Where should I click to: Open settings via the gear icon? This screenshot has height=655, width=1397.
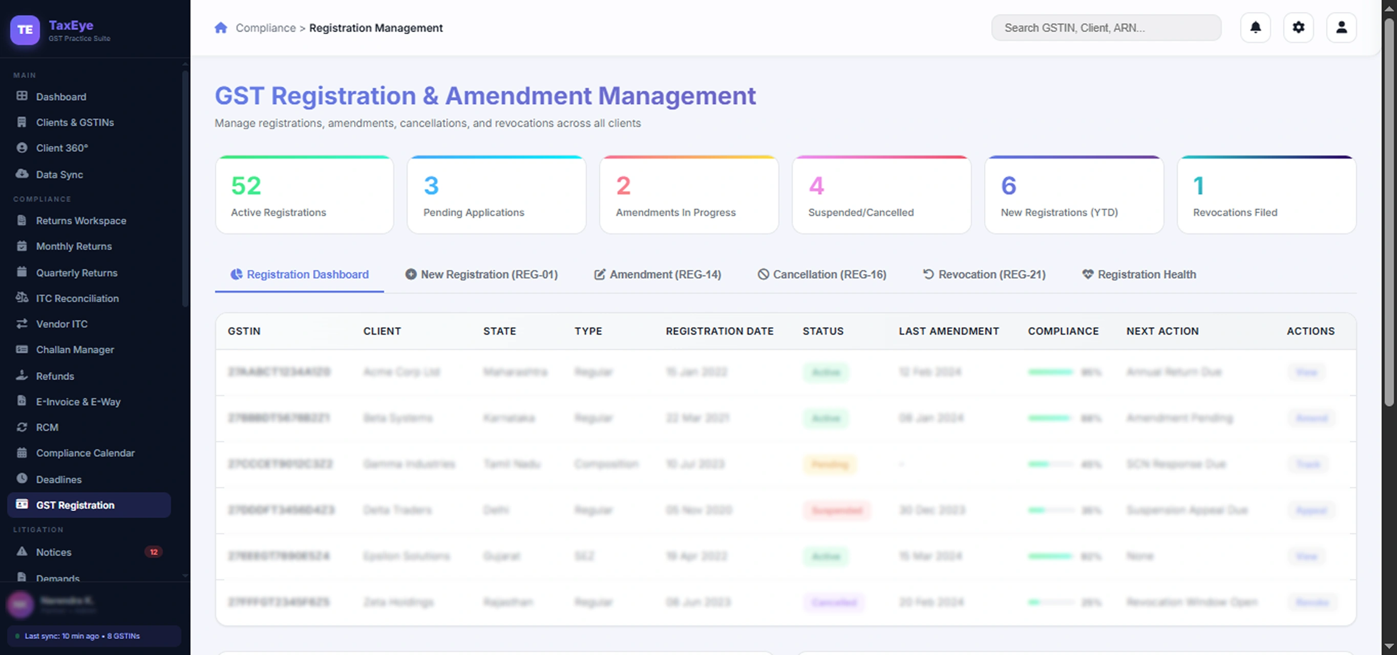(1298, 28)
